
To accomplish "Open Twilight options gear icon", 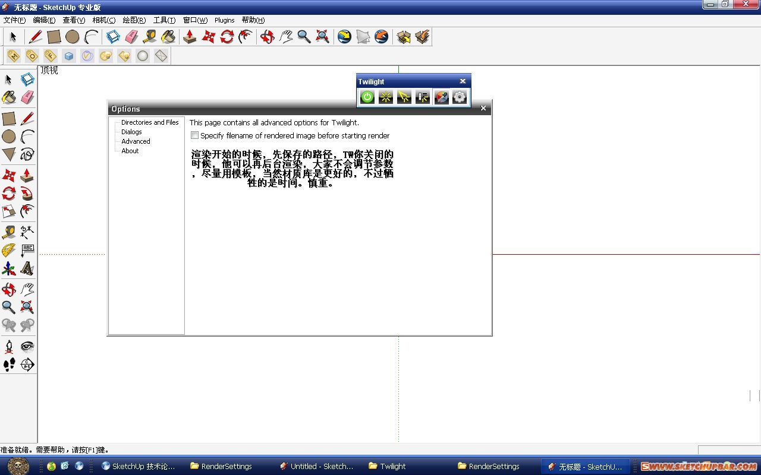I will click(x=460, y=97).
